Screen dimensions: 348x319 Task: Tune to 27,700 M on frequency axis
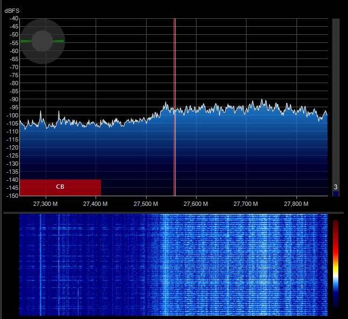coord(247,204)
